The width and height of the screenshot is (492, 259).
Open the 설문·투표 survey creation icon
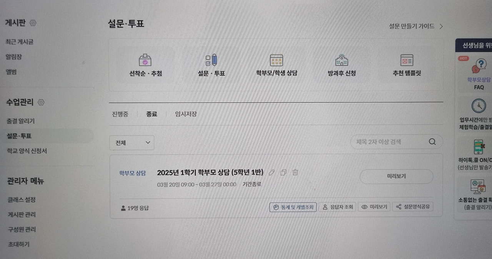tap(211, 64)
